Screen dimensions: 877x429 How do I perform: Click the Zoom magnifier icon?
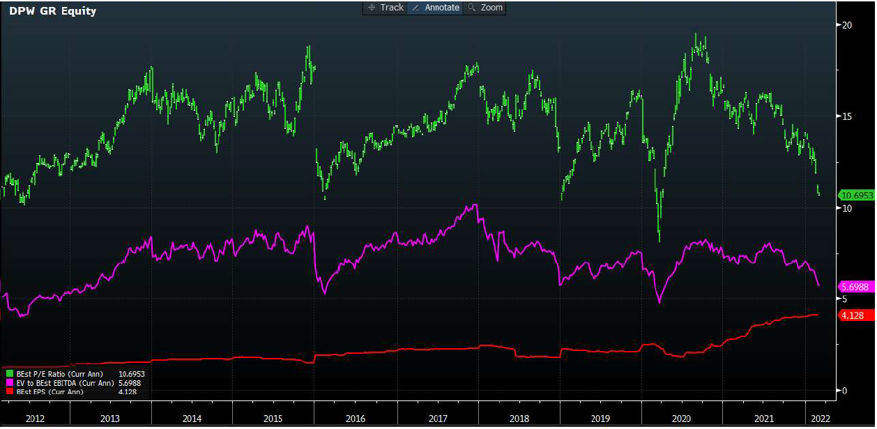[472, 8]
